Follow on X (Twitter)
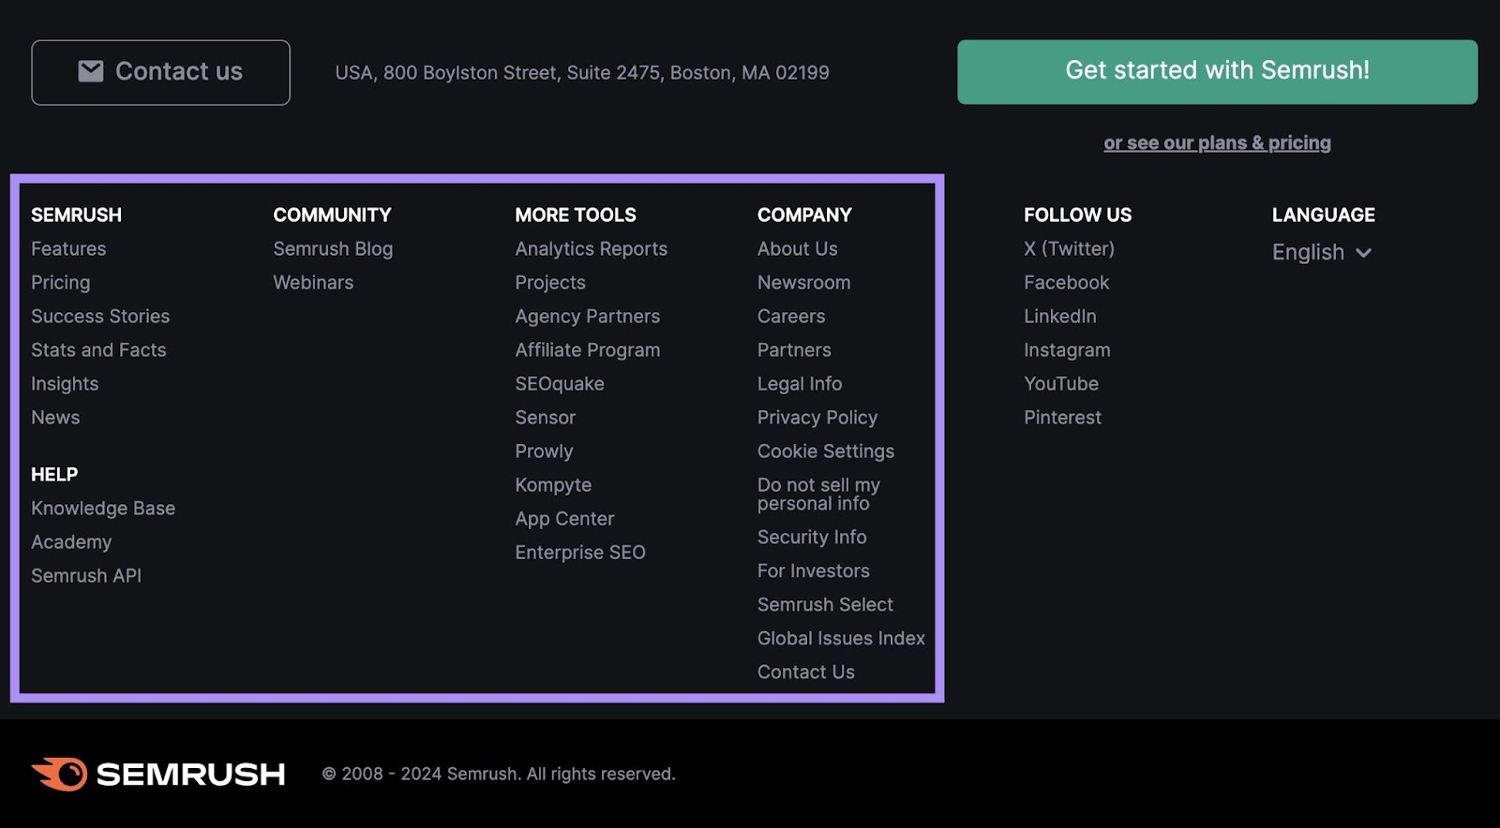This screenshot has height=828, width=1500. (x=1069, y=248)
